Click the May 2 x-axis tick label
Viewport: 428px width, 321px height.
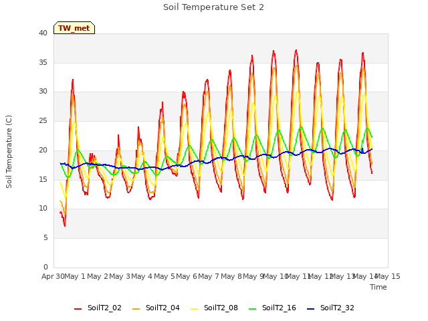[98, 276]
